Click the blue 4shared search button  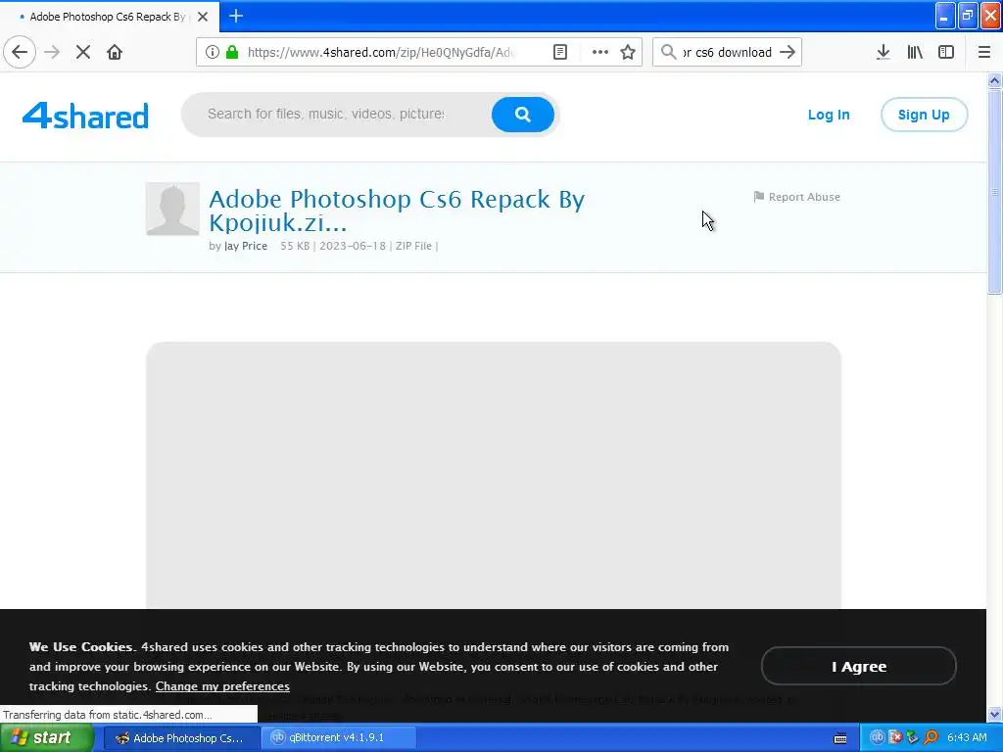pos(523,115)
